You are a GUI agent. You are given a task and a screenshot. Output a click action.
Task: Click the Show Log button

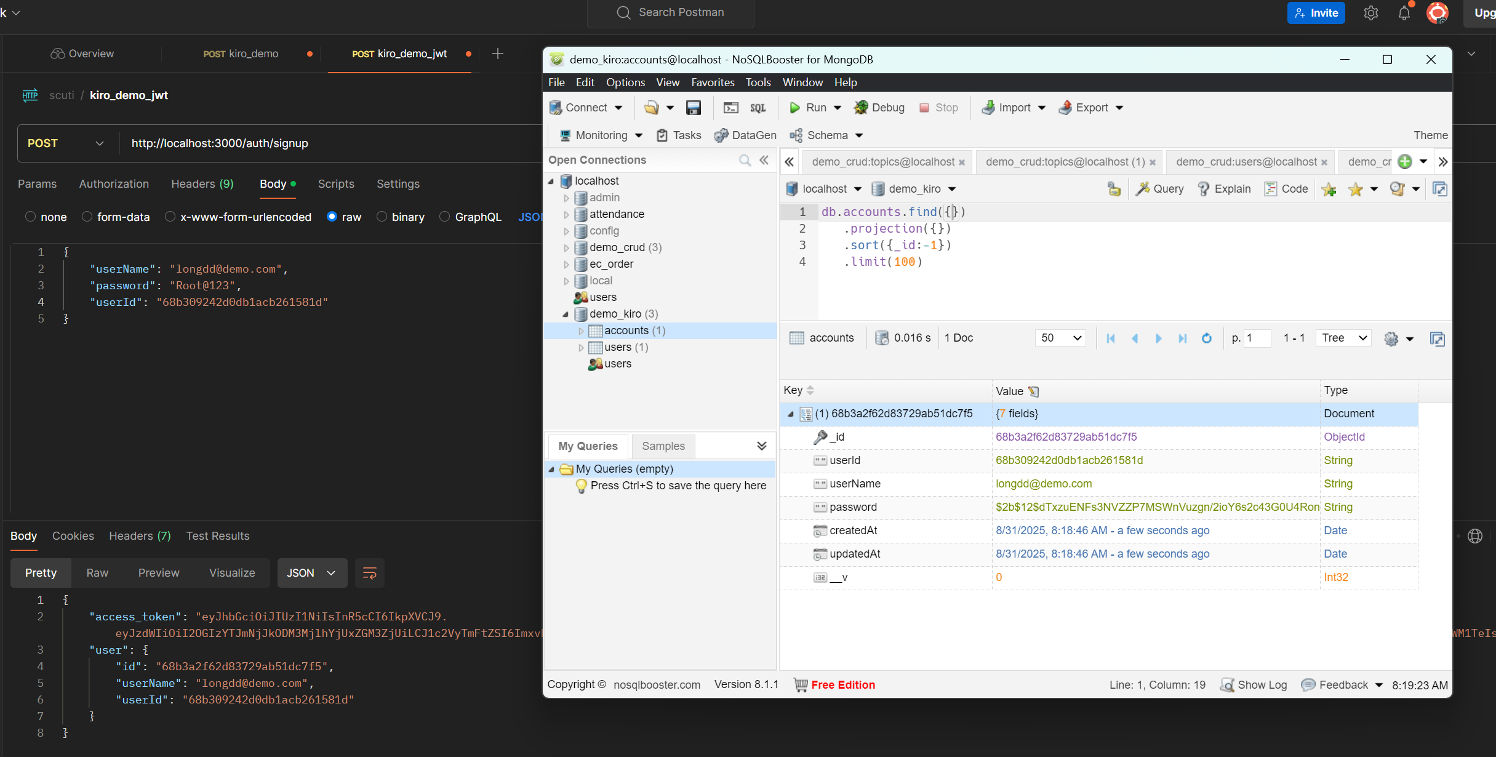click(1254, 685)
